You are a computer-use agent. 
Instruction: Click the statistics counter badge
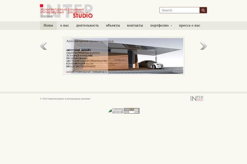click(x=132, y=111)
